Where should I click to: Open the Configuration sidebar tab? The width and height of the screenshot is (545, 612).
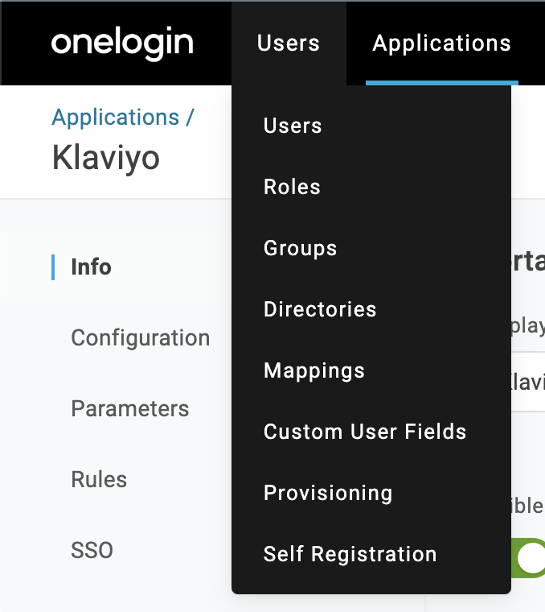click(x=140, y=338)
